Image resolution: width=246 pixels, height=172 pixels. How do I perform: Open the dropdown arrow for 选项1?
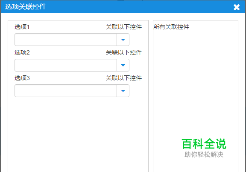(x=123, y=40)
